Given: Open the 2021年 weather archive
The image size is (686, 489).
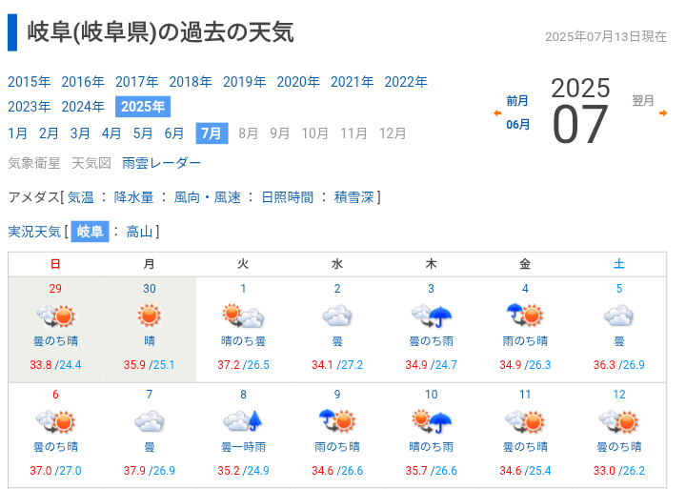Looking at the screenshot, I should (353, 82).
